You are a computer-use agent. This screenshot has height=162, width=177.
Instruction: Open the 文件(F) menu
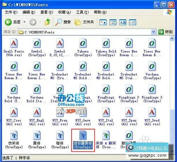coord(11,12)
